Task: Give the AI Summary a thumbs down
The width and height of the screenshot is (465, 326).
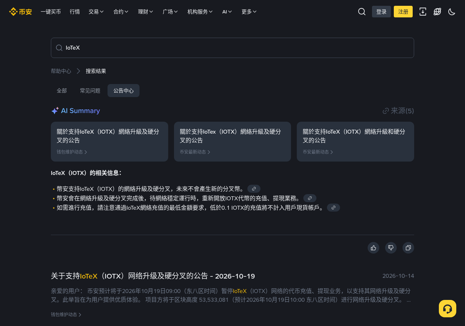Action: (x=391, y=248)
